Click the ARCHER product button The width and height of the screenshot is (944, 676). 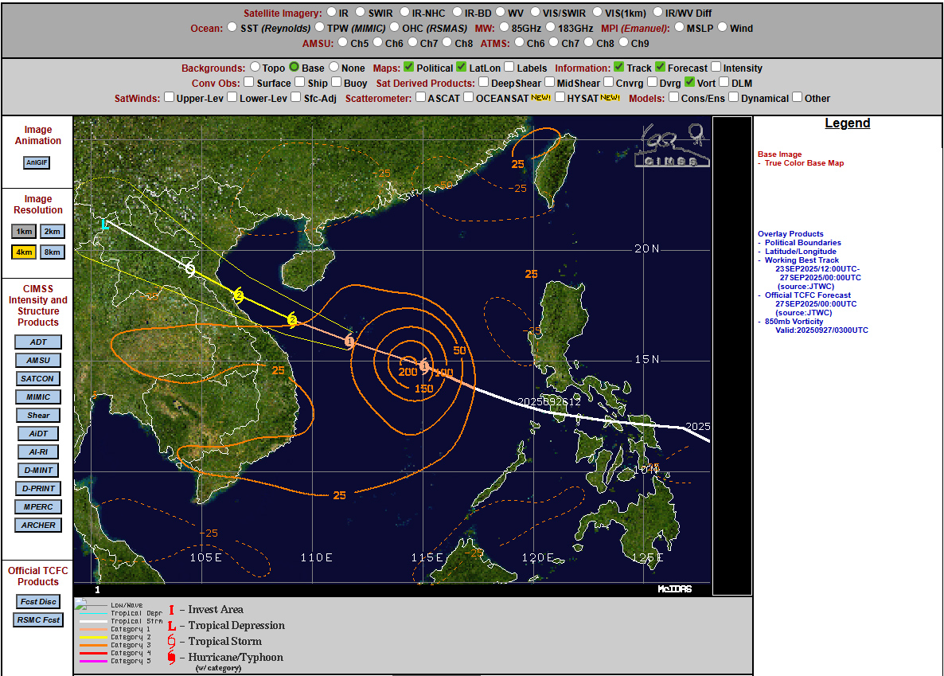point(37,525)
